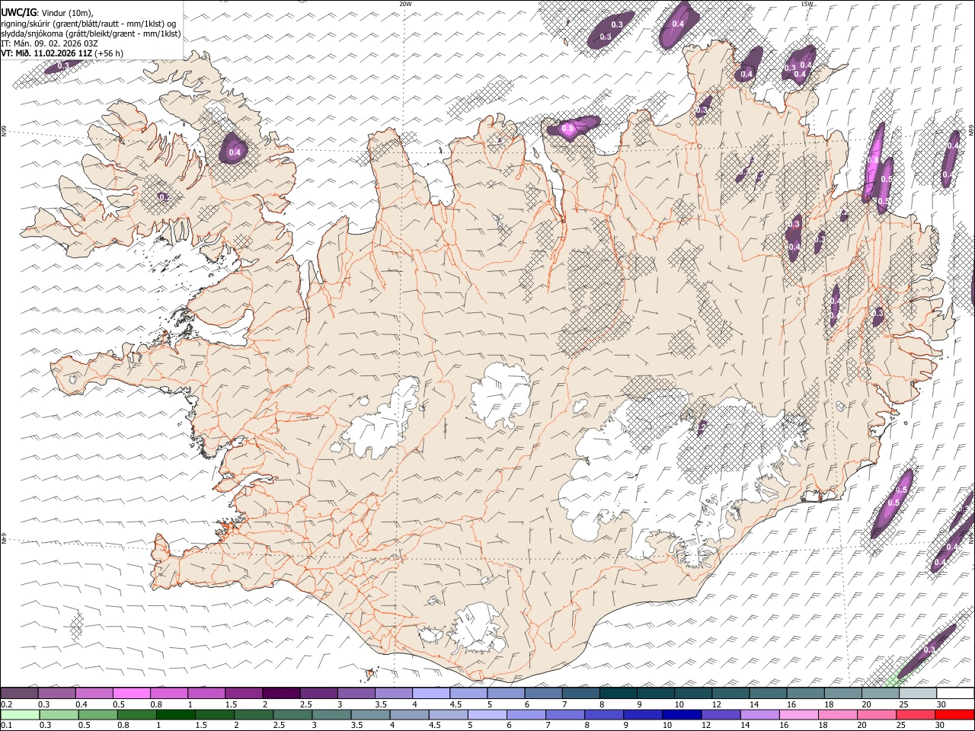Pick darkest purple upper swatch between 2 and 2.5
Viewport: 975px width, 731px height.
click(x=281, y=693)
